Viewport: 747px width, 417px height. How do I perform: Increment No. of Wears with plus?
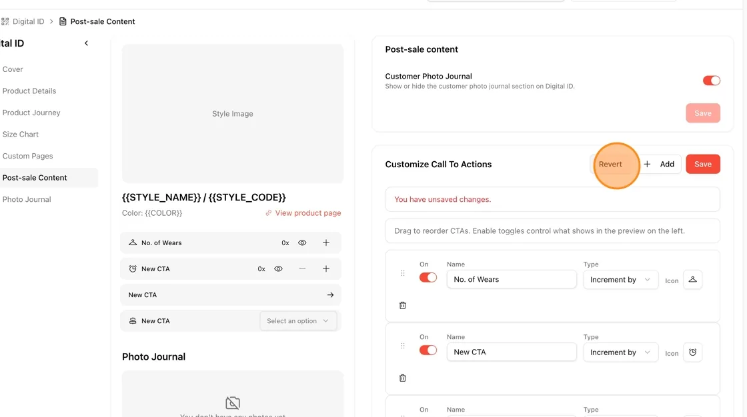point(326,242)
